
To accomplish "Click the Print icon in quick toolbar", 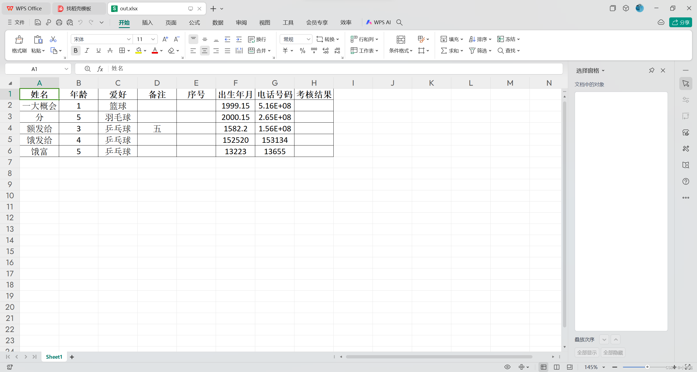I will pos(59,22).
